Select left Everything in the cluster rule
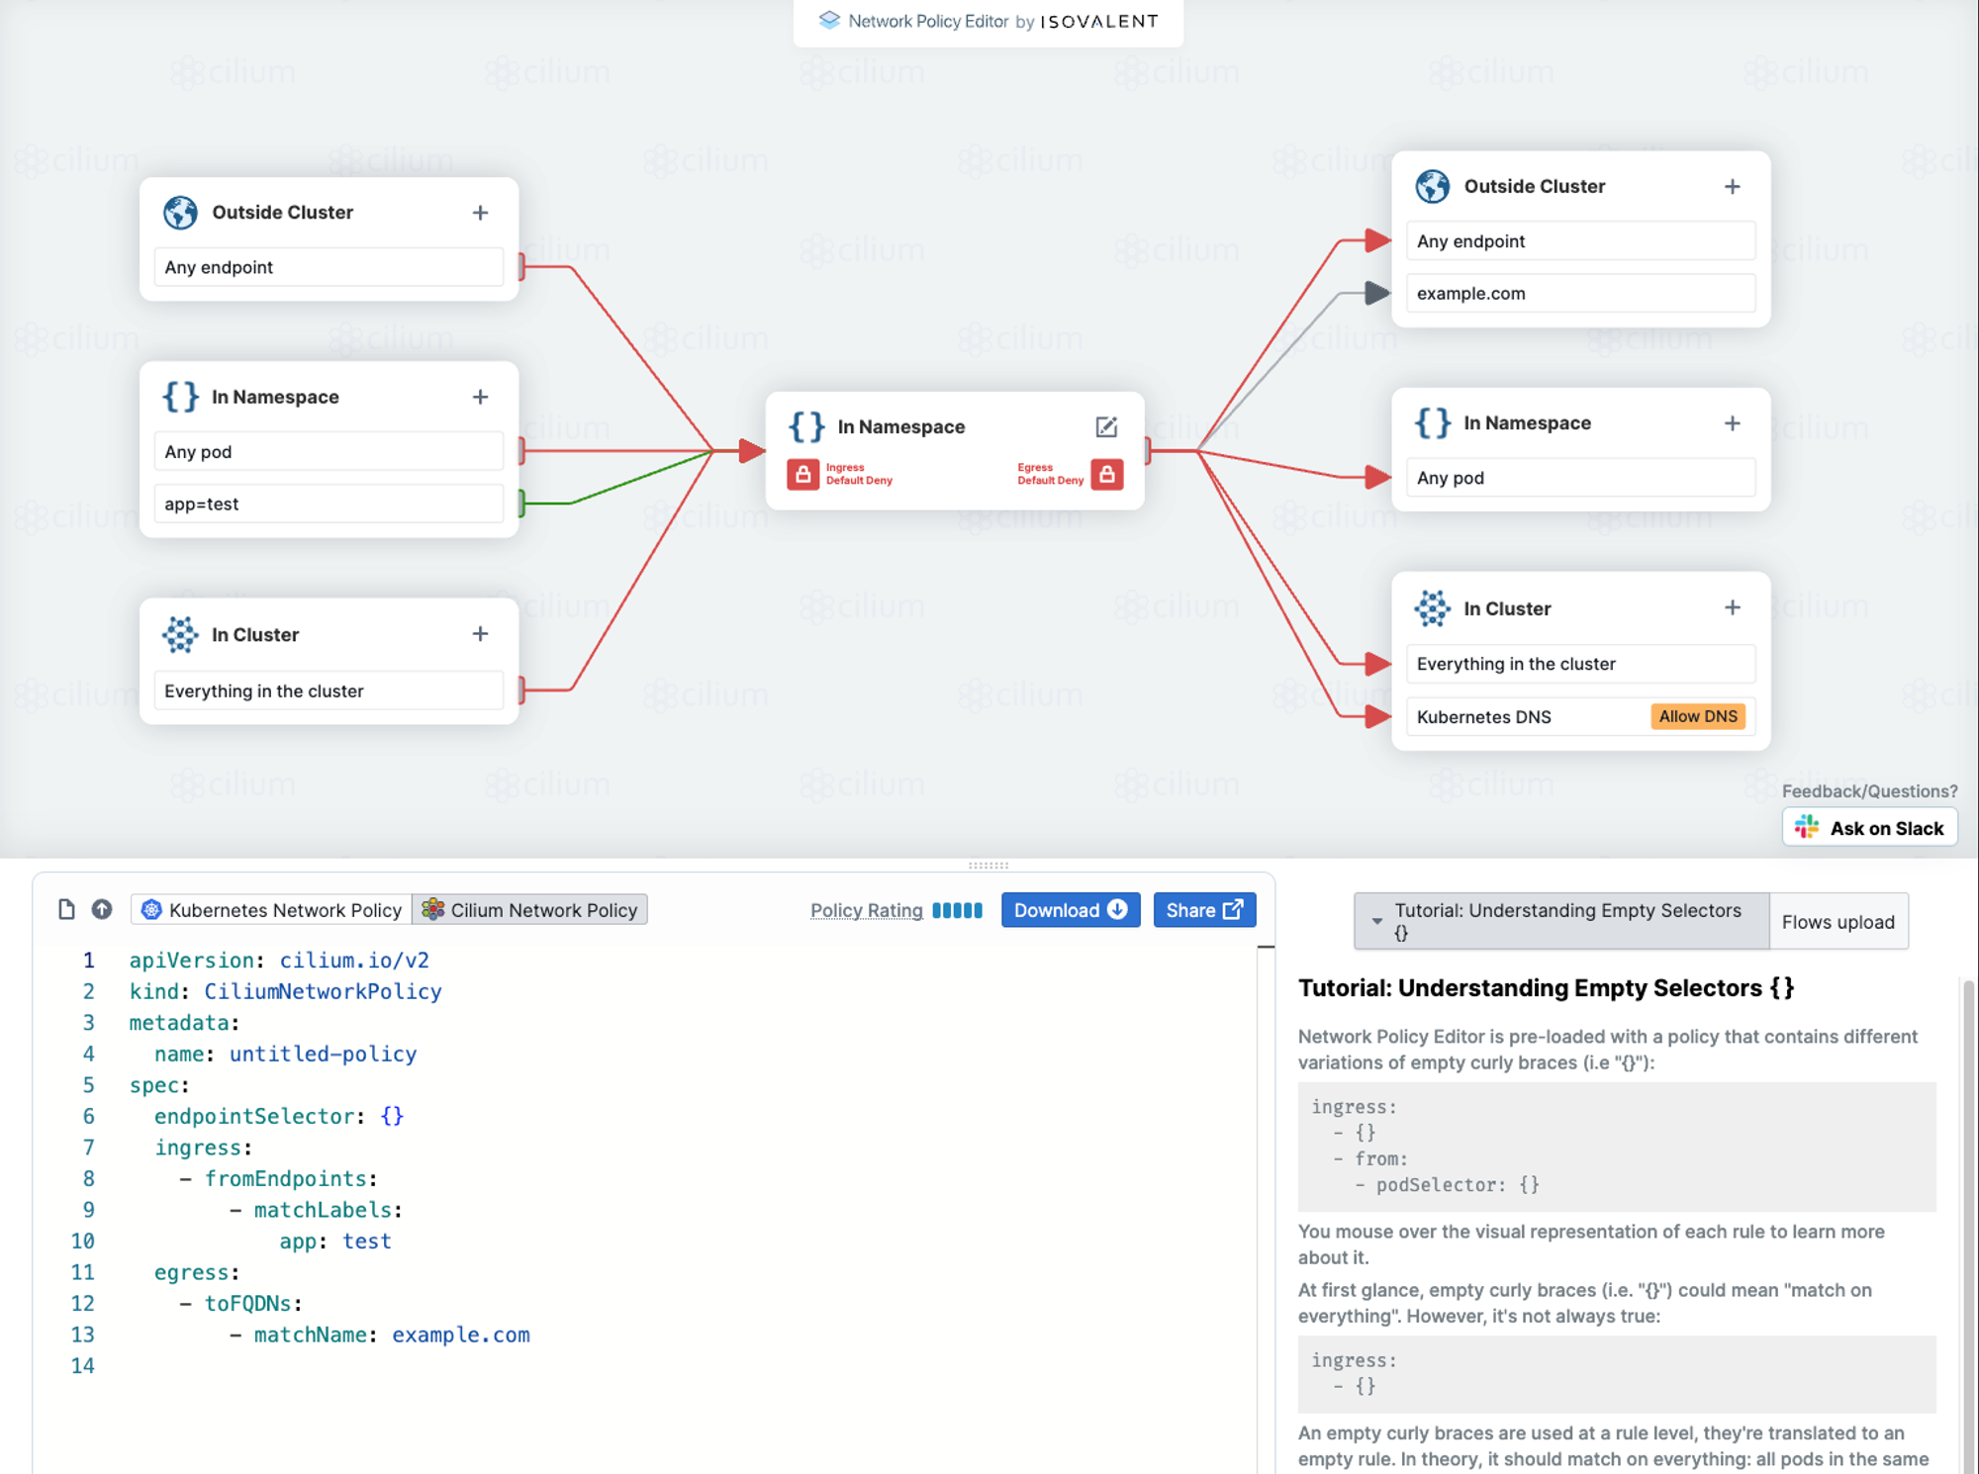The width and height of the screenshot is (1979, 1474). (329, 691)
